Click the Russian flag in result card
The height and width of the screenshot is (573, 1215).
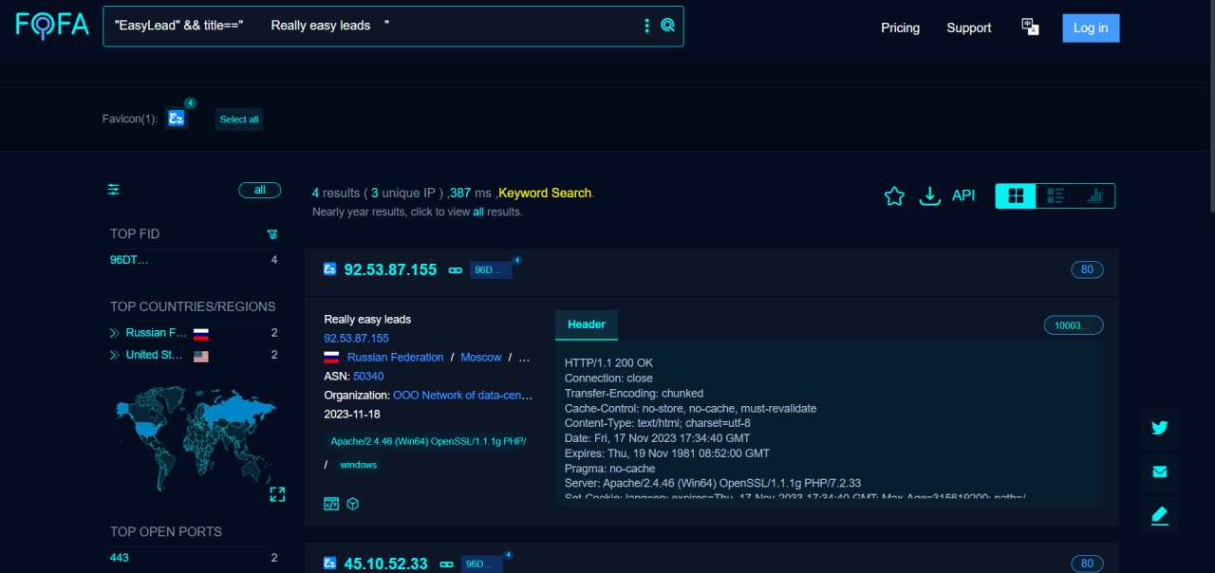click(331, 358)
